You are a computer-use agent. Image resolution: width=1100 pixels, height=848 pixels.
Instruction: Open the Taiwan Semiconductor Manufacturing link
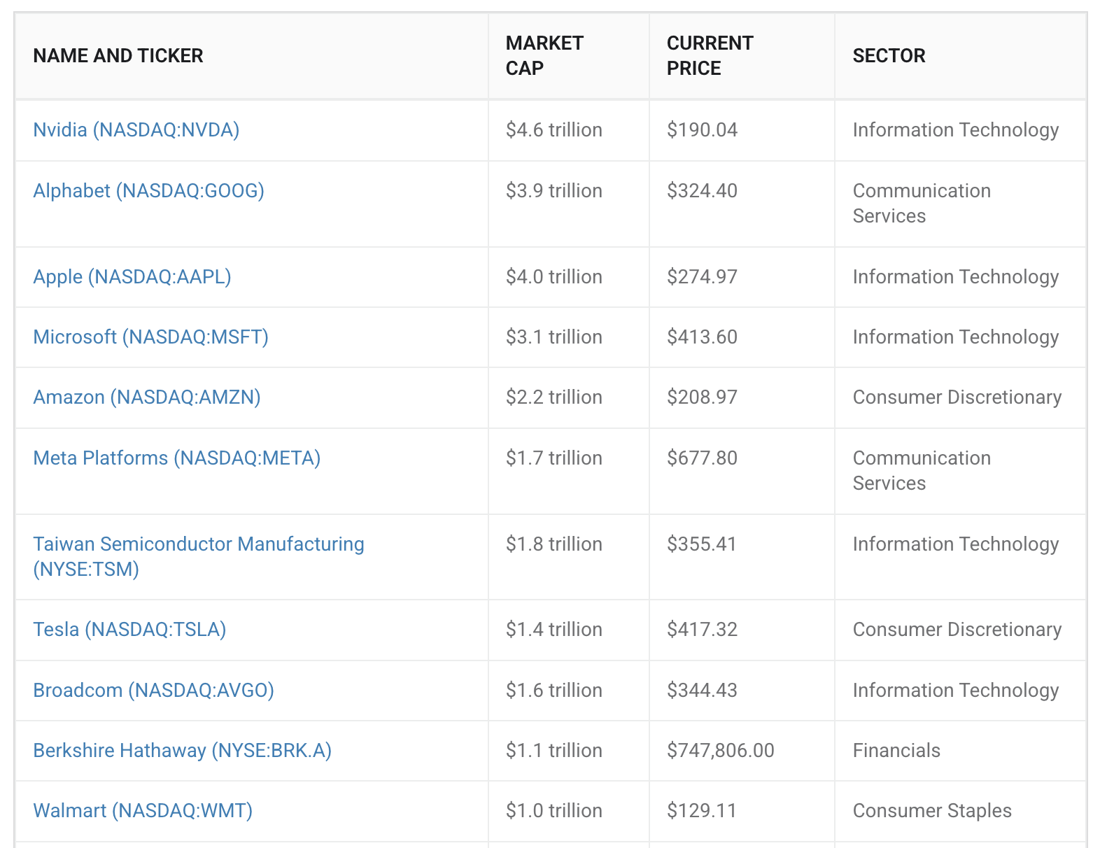(x=199, y=557)
